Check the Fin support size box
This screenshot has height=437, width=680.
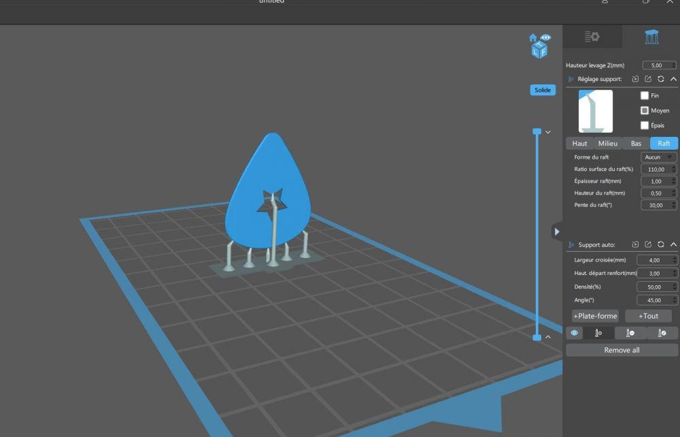[x=645, y=95]
